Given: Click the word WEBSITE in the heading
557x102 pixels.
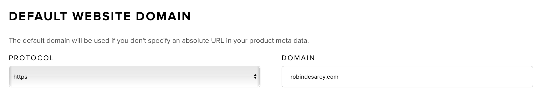Looking at the screenshot, I should (102, 16).
